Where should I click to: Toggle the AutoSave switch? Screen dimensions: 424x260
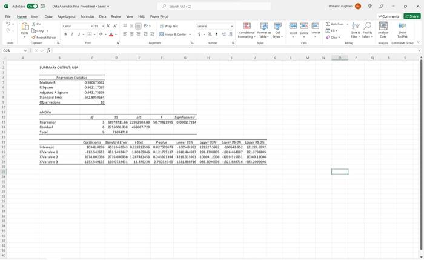click(32, 6)
